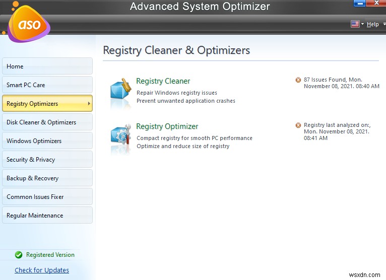This screenshot has width=386, height=280.
Task: Open the Registry Optimizer gear icon
Action: (120, 134)
